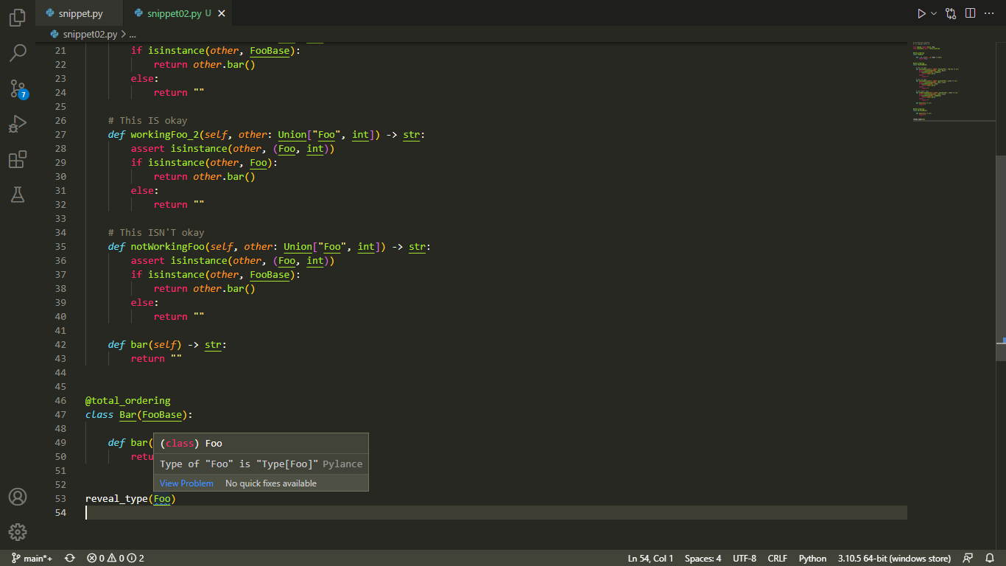This screenshot has height=566, width=1006.
Task: Open the Search view
Action: click(x=17, y=52)
